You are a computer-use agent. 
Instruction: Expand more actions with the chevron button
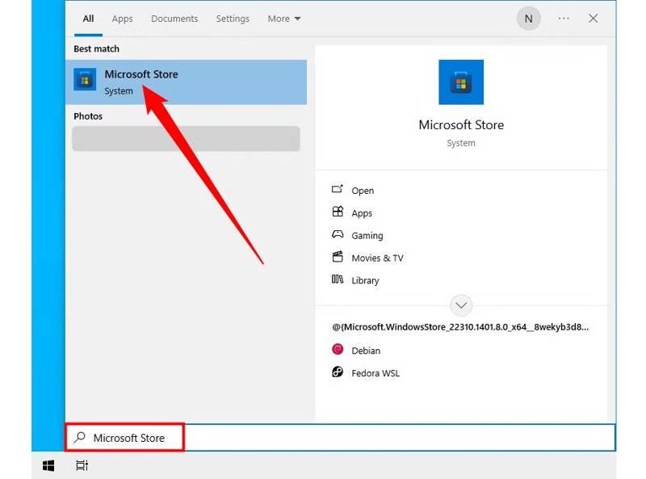click(x=461, y=305)
